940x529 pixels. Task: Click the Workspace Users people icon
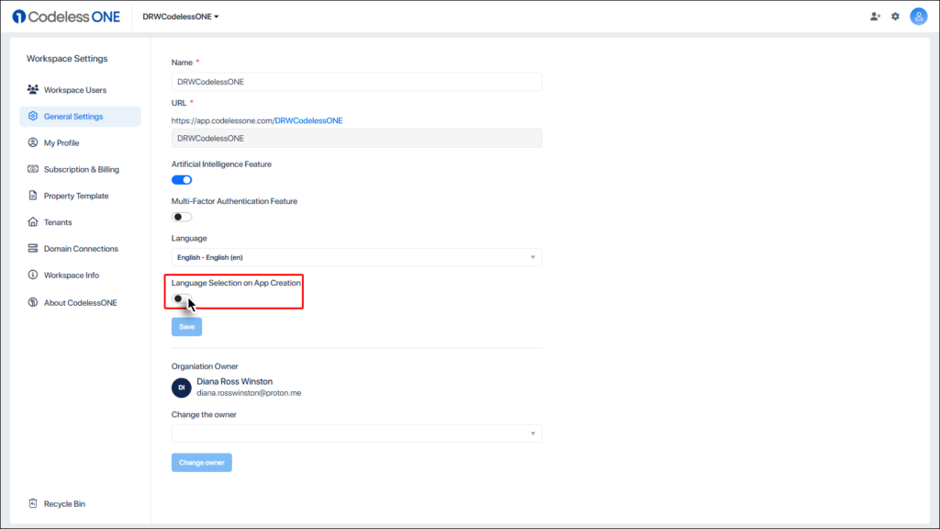(x=33, y=89)
